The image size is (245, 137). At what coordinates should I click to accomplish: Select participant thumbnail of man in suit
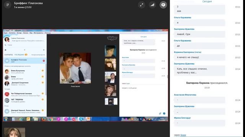coord(111,77)
